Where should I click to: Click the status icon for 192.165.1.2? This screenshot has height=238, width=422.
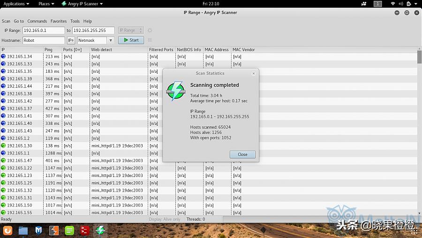click(3, 138)
